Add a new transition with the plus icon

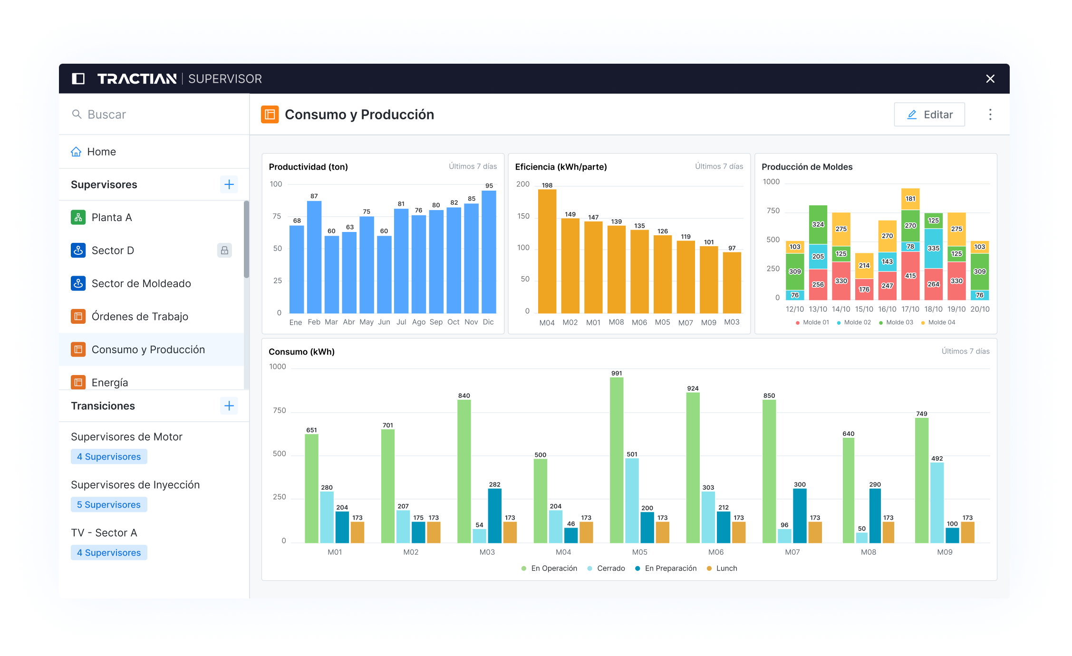click(229, 405)
